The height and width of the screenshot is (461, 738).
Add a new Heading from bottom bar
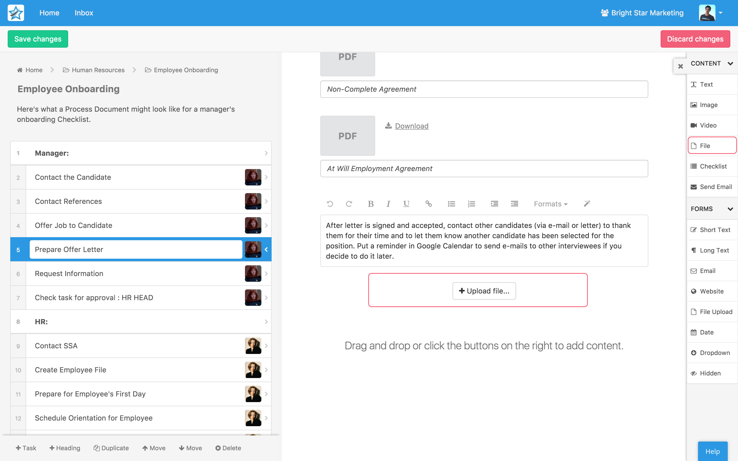tap(65, 448)
